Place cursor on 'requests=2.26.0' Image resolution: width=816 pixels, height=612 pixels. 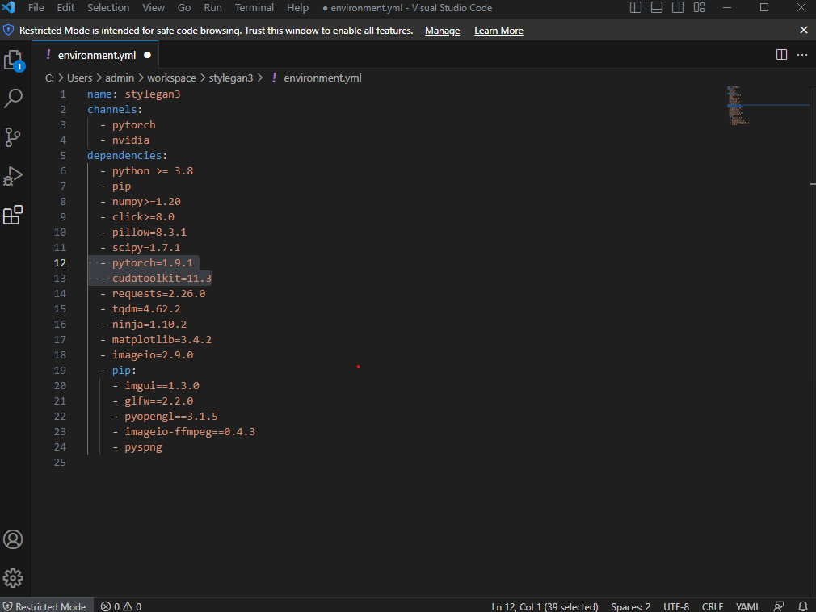[158, 294]
